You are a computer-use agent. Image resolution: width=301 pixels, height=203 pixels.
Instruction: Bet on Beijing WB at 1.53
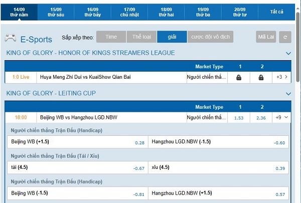[239, 118]
